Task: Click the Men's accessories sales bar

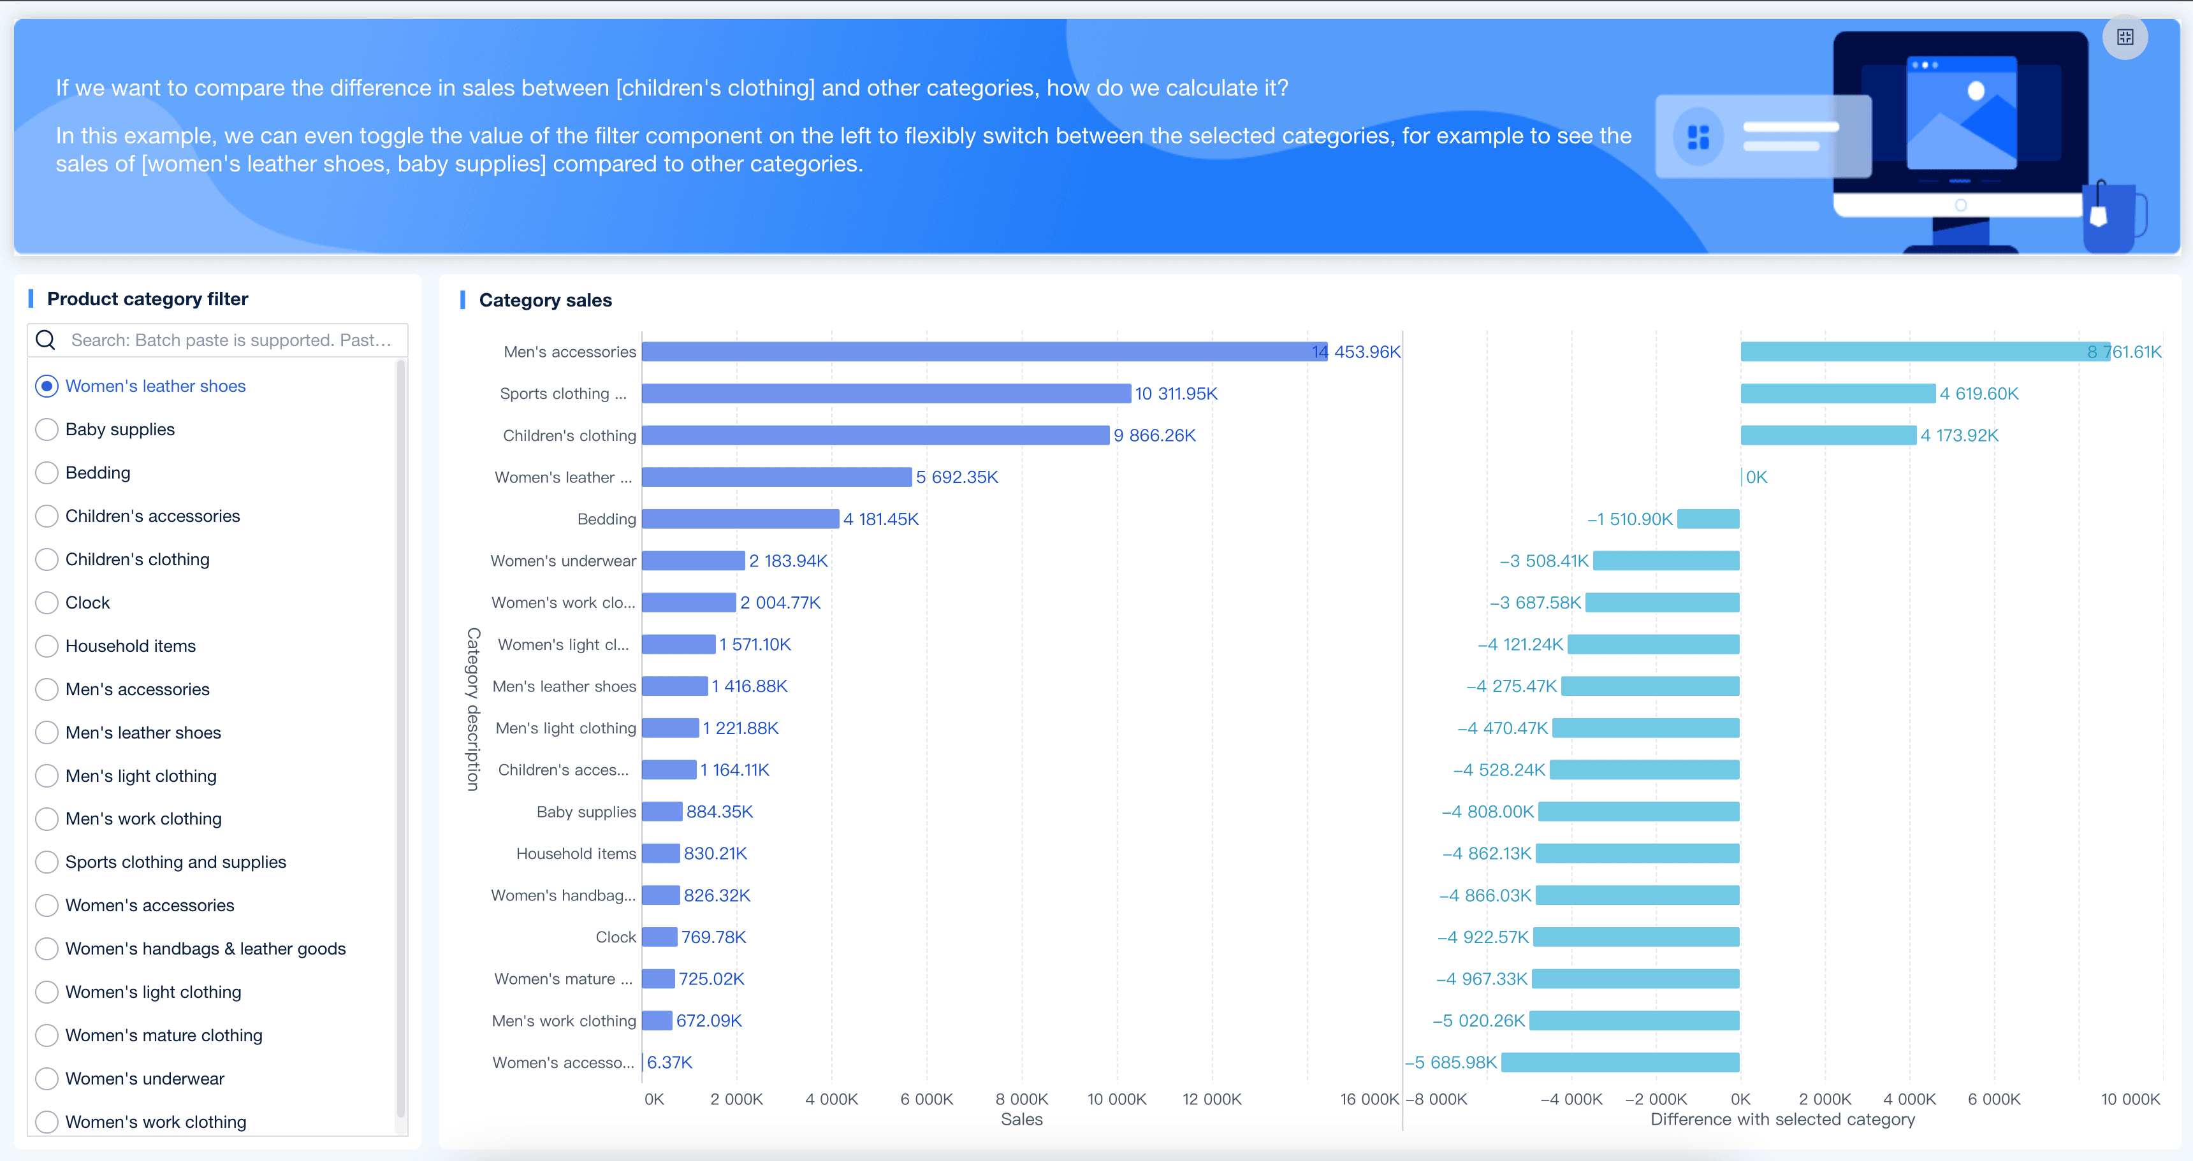Action: click(x=985, y=352)
